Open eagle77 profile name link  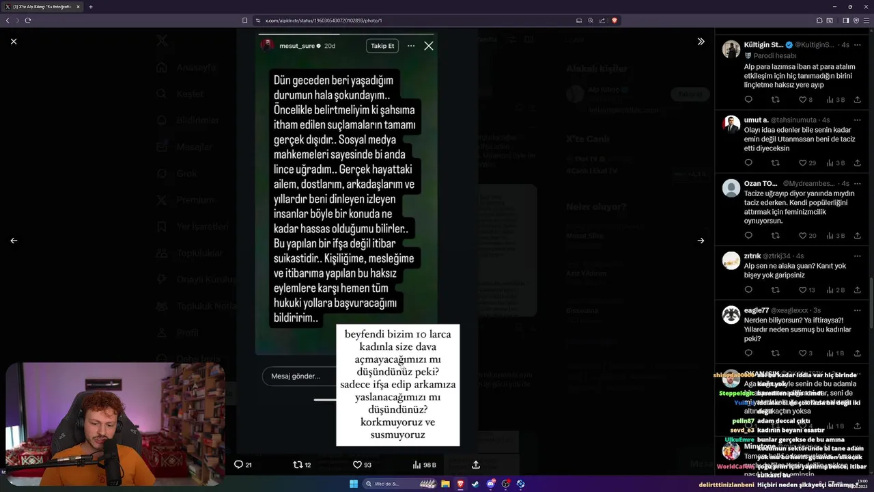point(757,310)
